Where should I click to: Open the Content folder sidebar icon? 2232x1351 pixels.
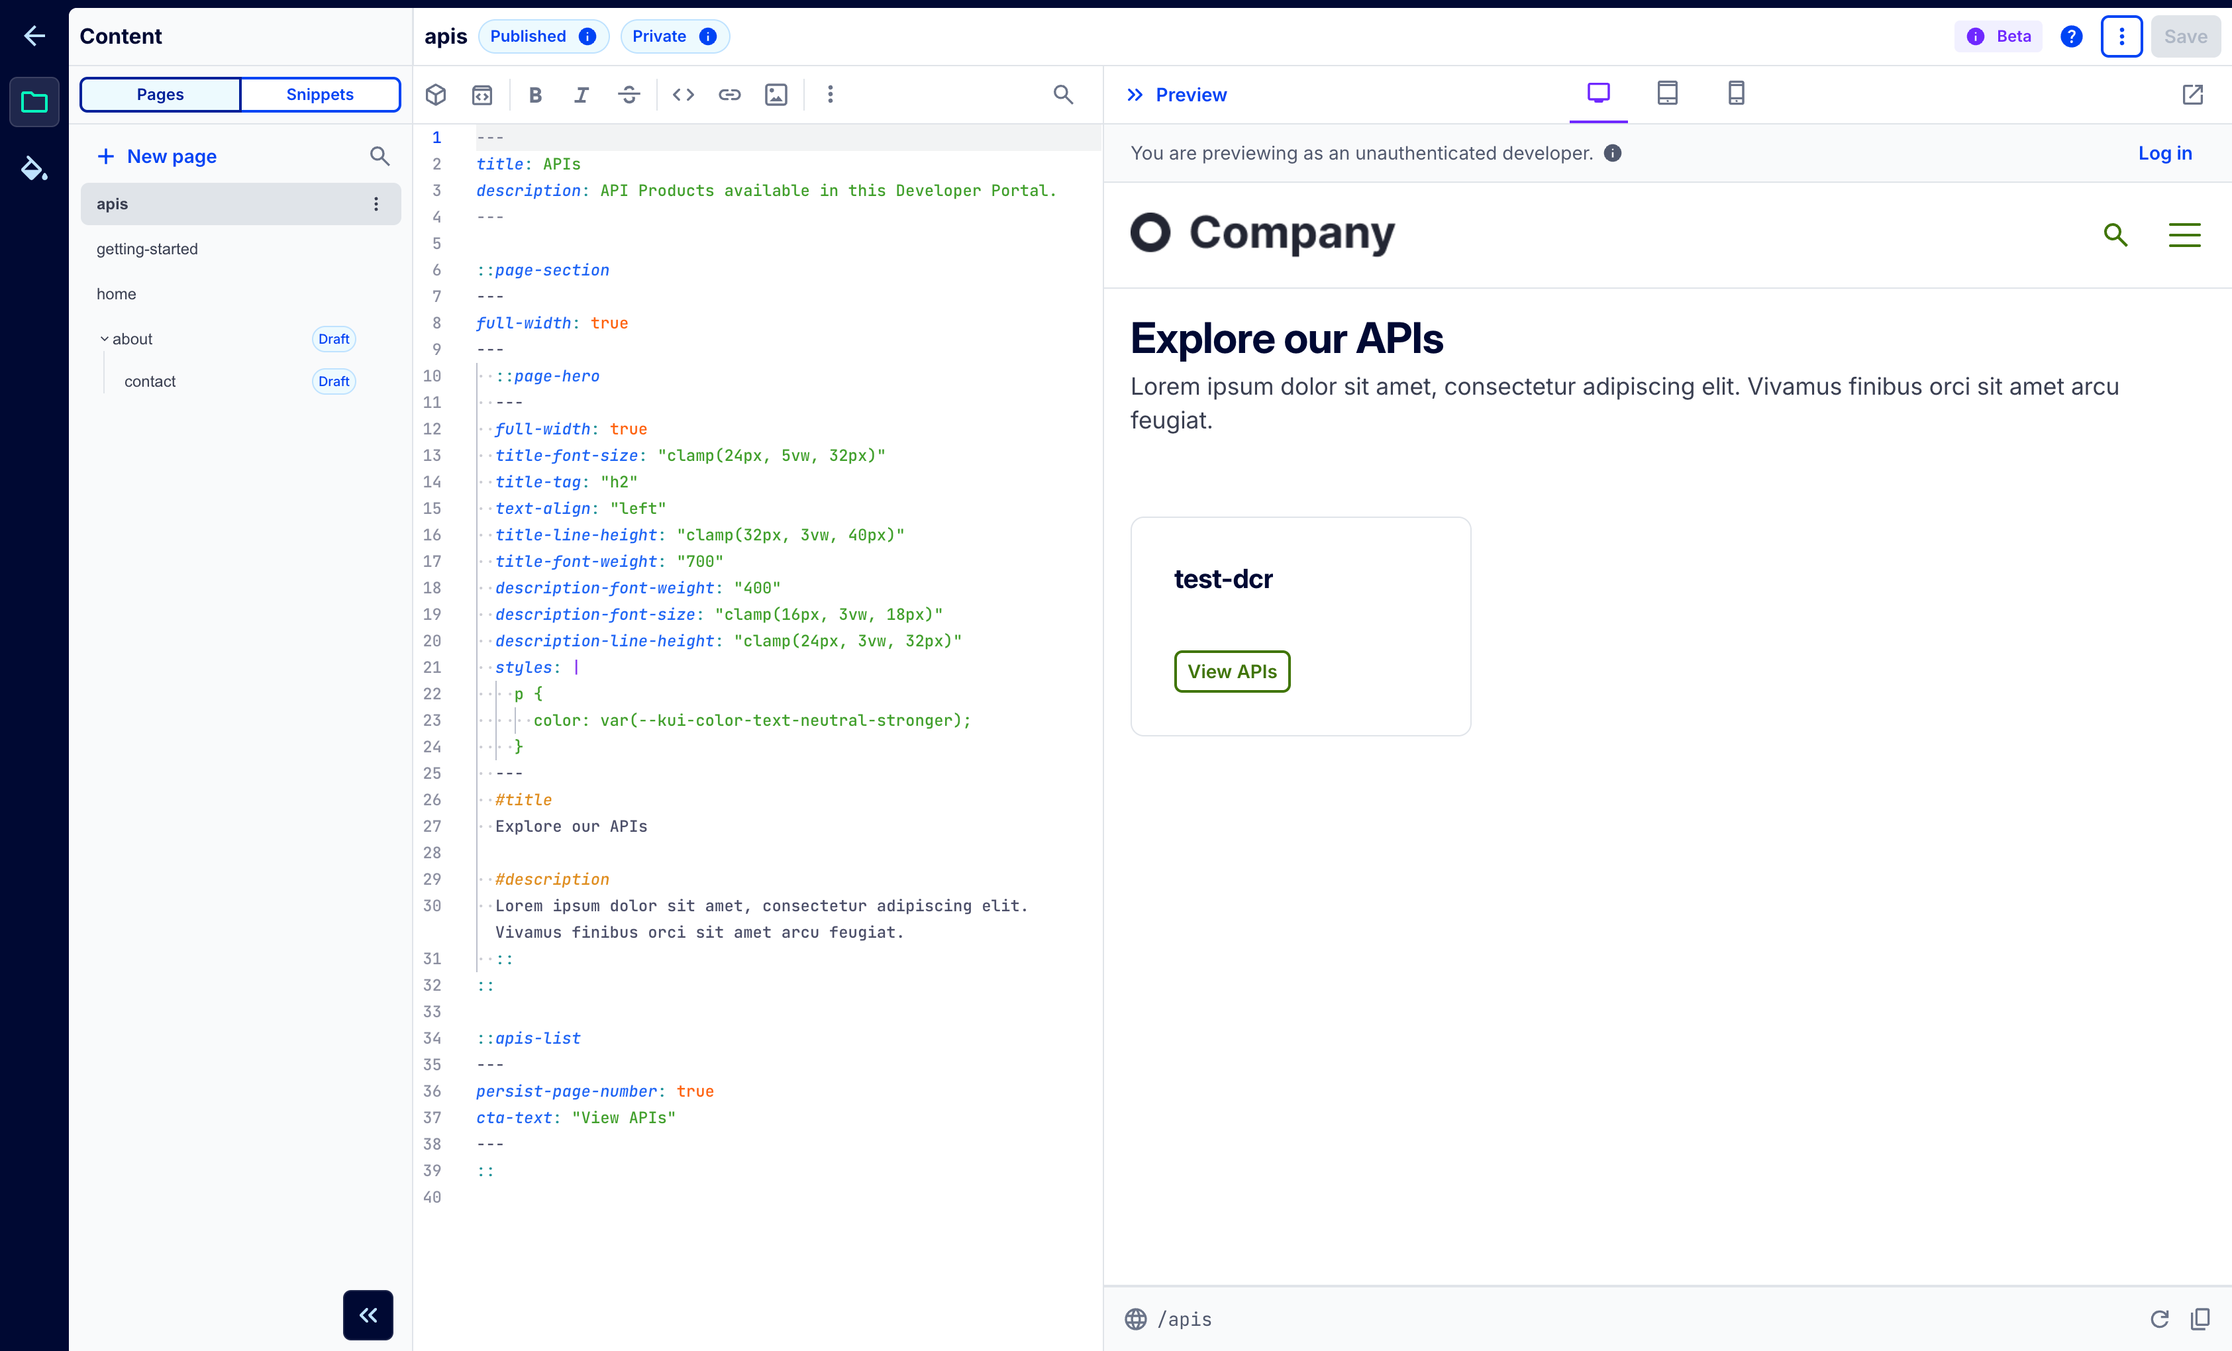(x=34, y=103)
